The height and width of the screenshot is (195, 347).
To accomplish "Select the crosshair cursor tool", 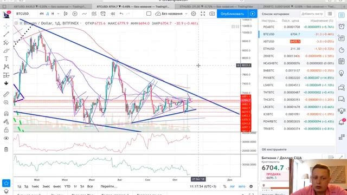I will click(x=6, y=26).
